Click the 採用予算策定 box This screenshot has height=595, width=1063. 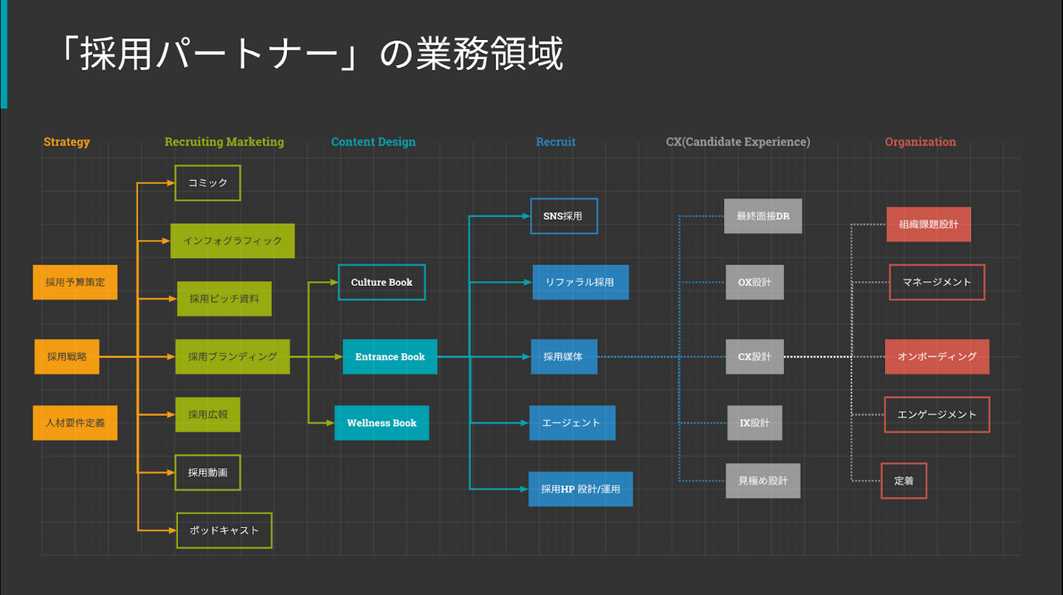(x=75, y=282)
